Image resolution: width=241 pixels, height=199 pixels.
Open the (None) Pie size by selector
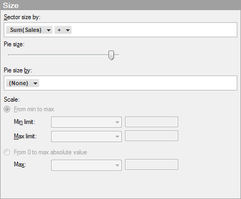click(x=22, y=83)
